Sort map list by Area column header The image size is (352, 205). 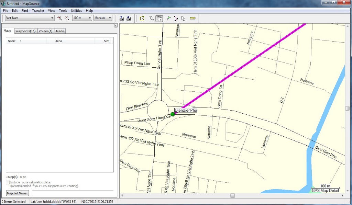click(70, 41)
